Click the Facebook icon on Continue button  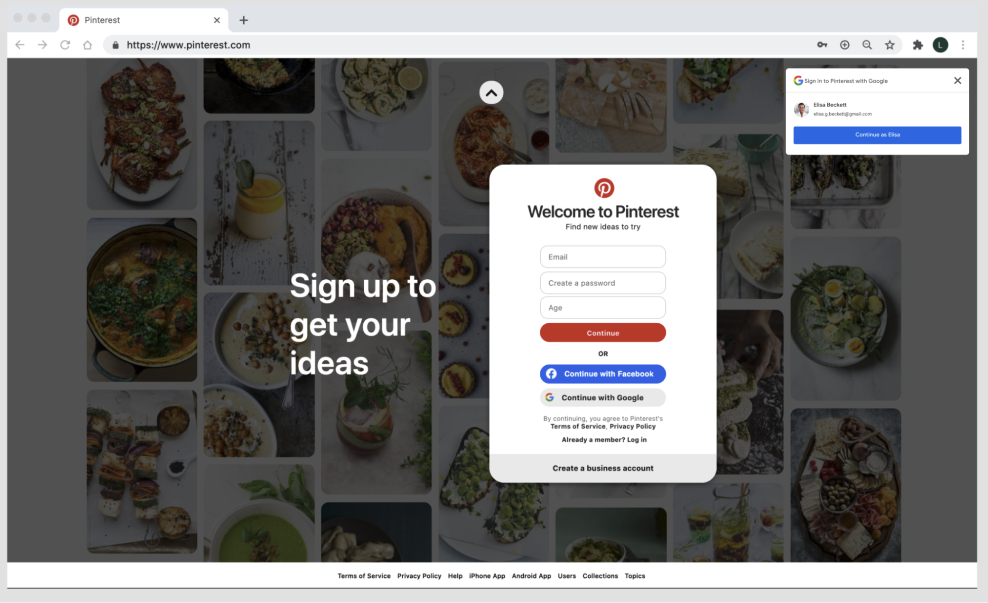552,374
